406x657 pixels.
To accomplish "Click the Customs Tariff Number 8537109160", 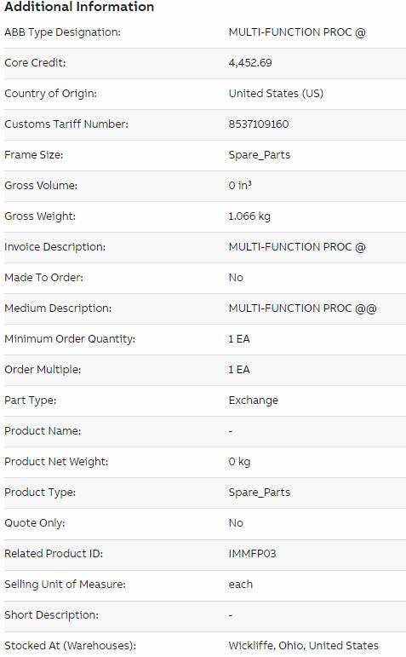I will (x=258, y=124).
